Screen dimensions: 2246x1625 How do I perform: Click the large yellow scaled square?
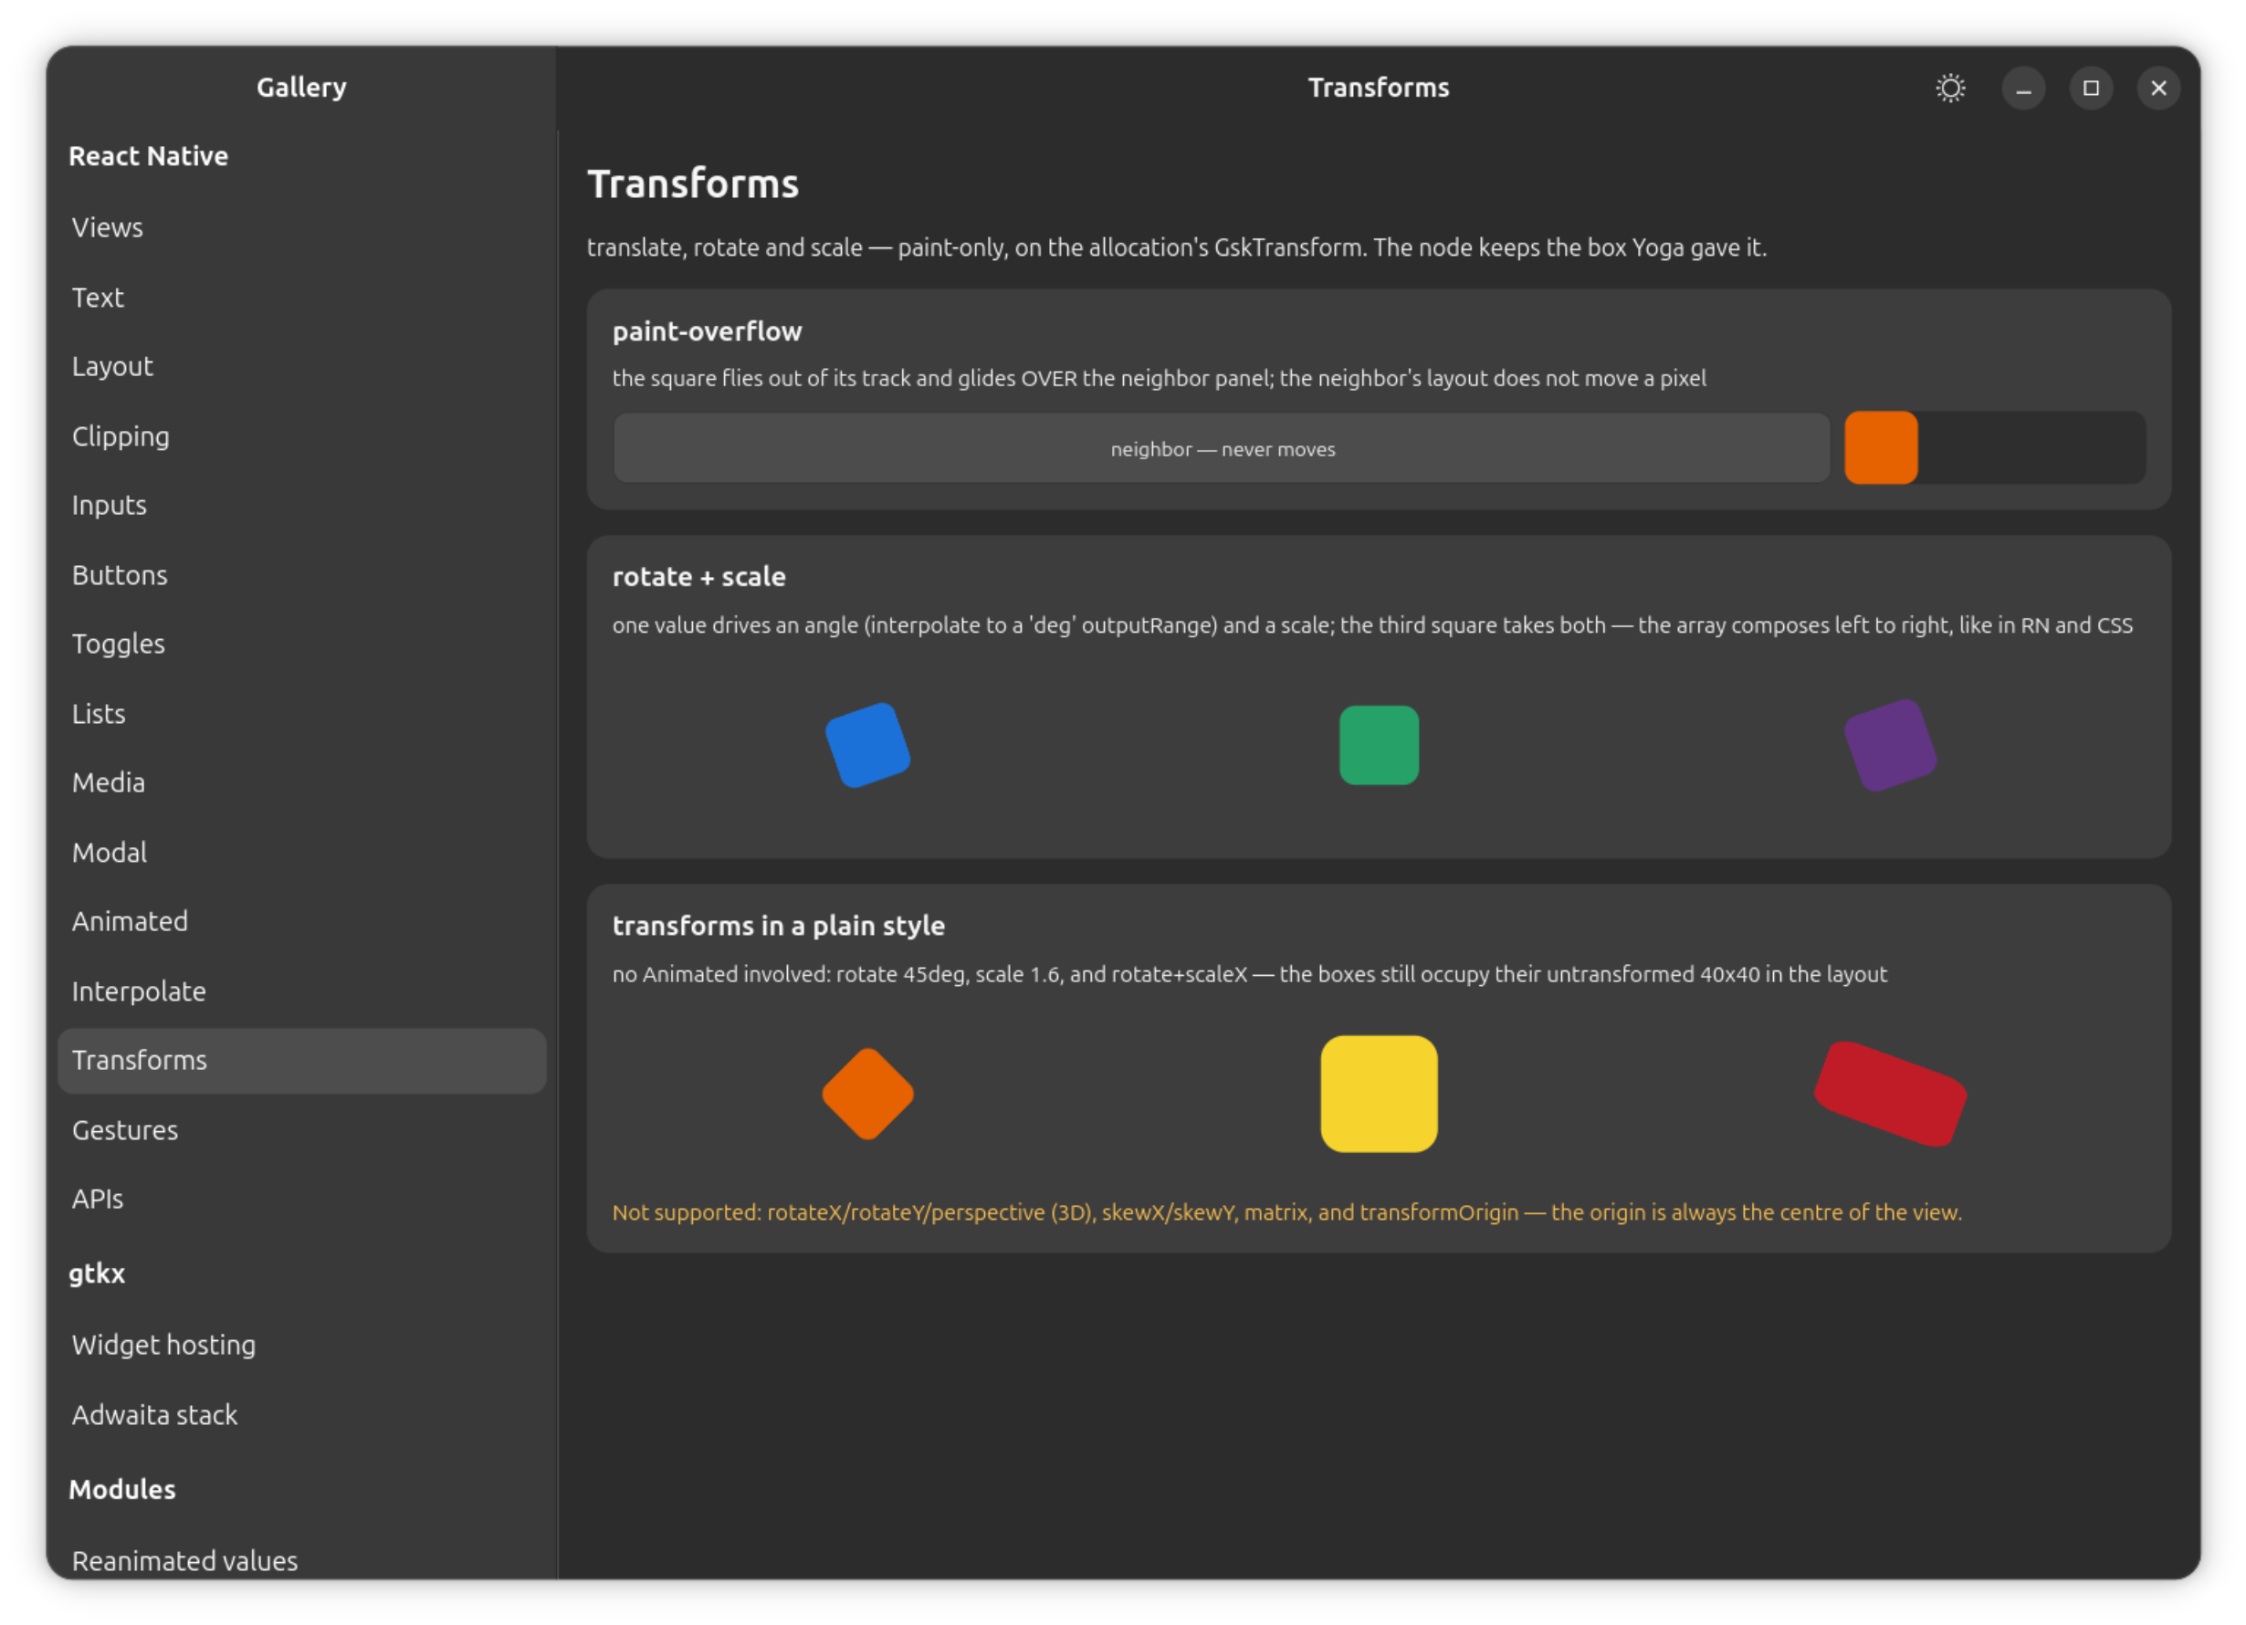tap(1379, 1094)
